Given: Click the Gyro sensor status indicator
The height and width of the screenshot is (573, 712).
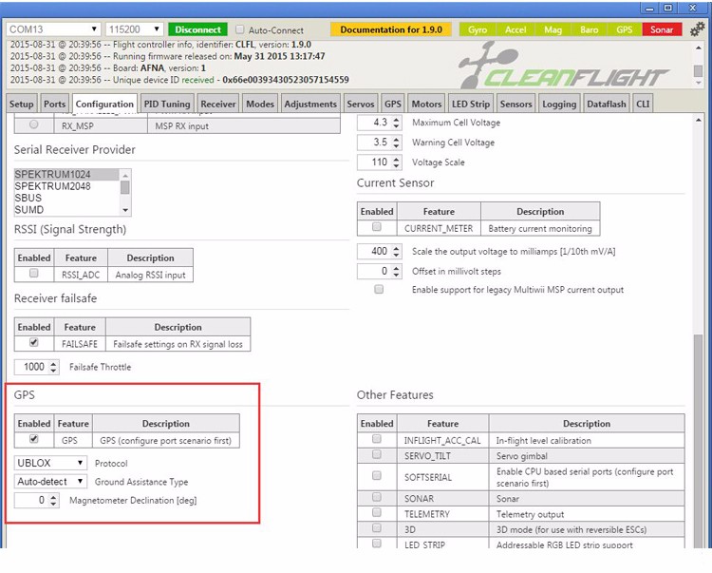Looking at the screenshot, I should [x=478, y=29].
